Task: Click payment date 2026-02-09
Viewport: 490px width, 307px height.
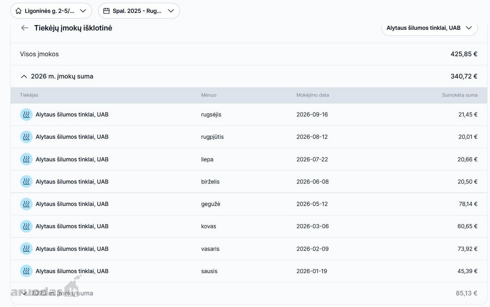Action: coord(312,249)
